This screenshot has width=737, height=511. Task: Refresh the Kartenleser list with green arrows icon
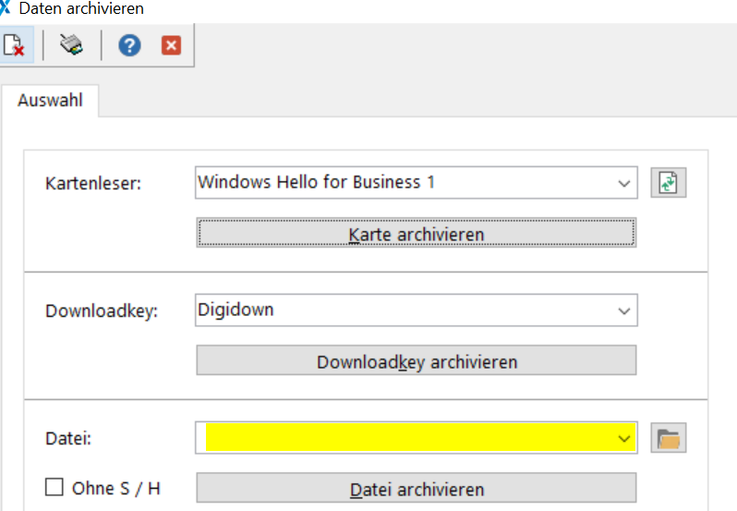(x=669, y=183)
